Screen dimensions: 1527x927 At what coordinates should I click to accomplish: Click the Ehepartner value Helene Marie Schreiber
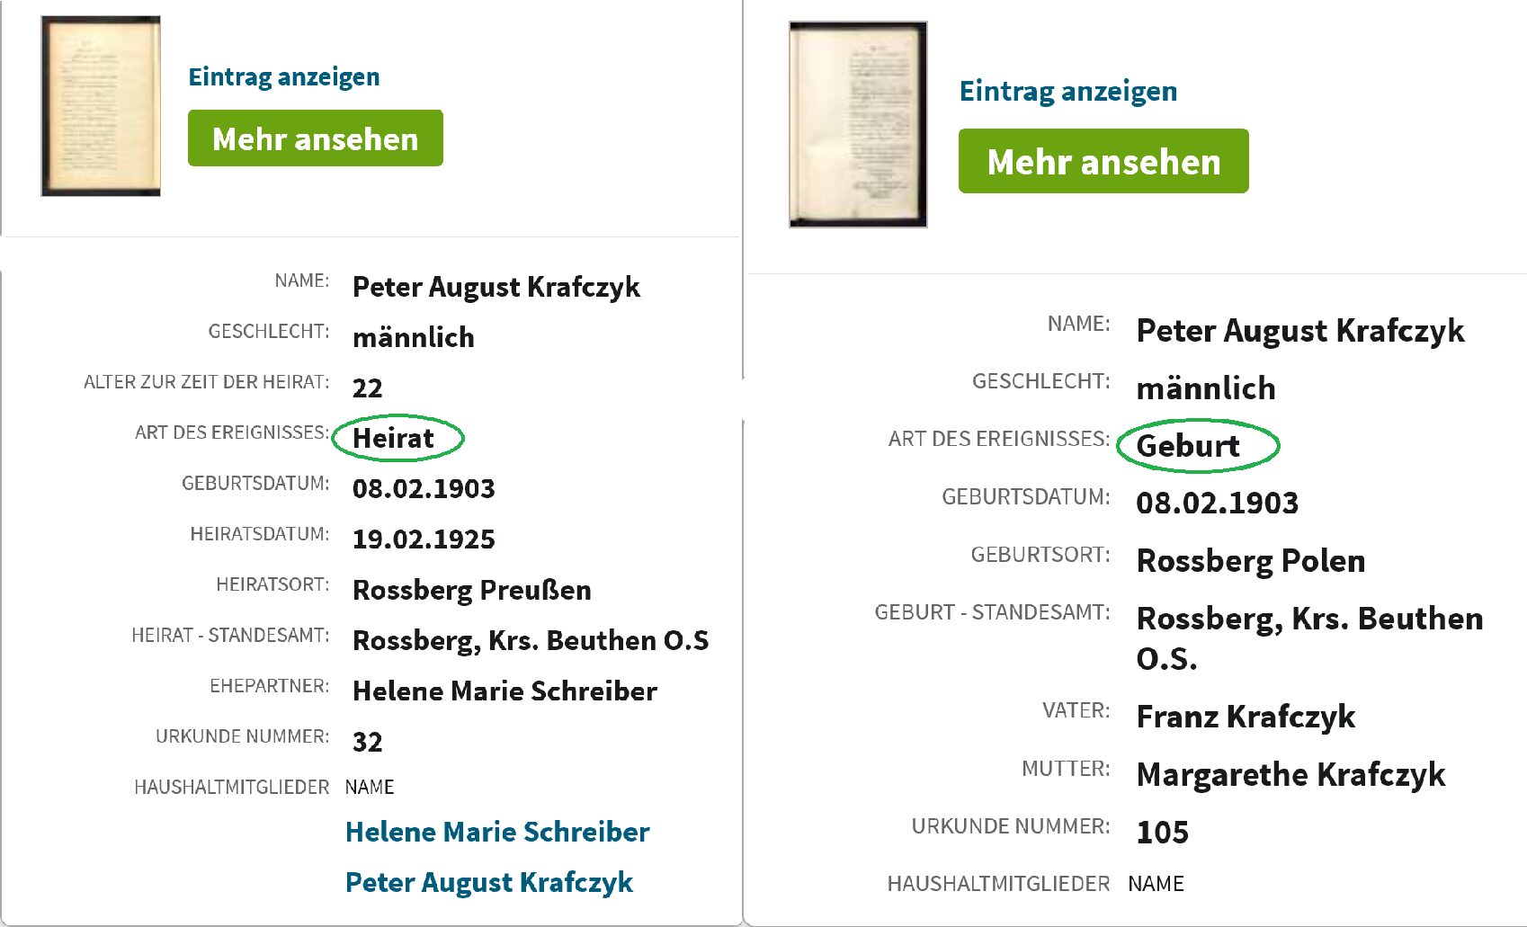pyautogui.click(x=505, y=691)
